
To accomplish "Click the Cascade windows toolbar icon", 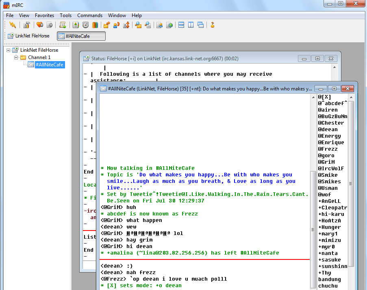I will pyautogui.click(x=201, y=25).
